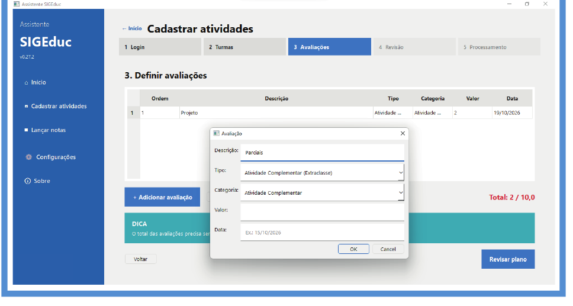Click the 19/10/2026 date cell

coord(513,113)
